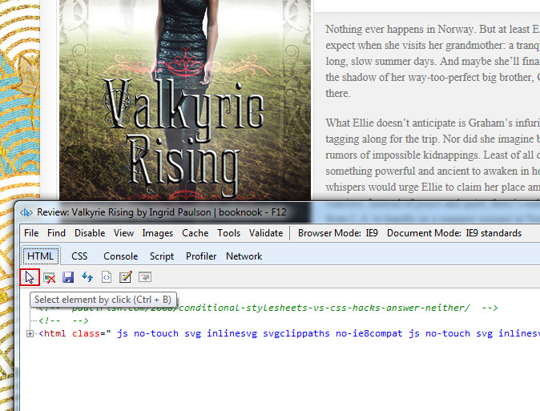Toggle the Edit pencil icon
The width and height of the screenshot is (540, 411).
point(125,277)
